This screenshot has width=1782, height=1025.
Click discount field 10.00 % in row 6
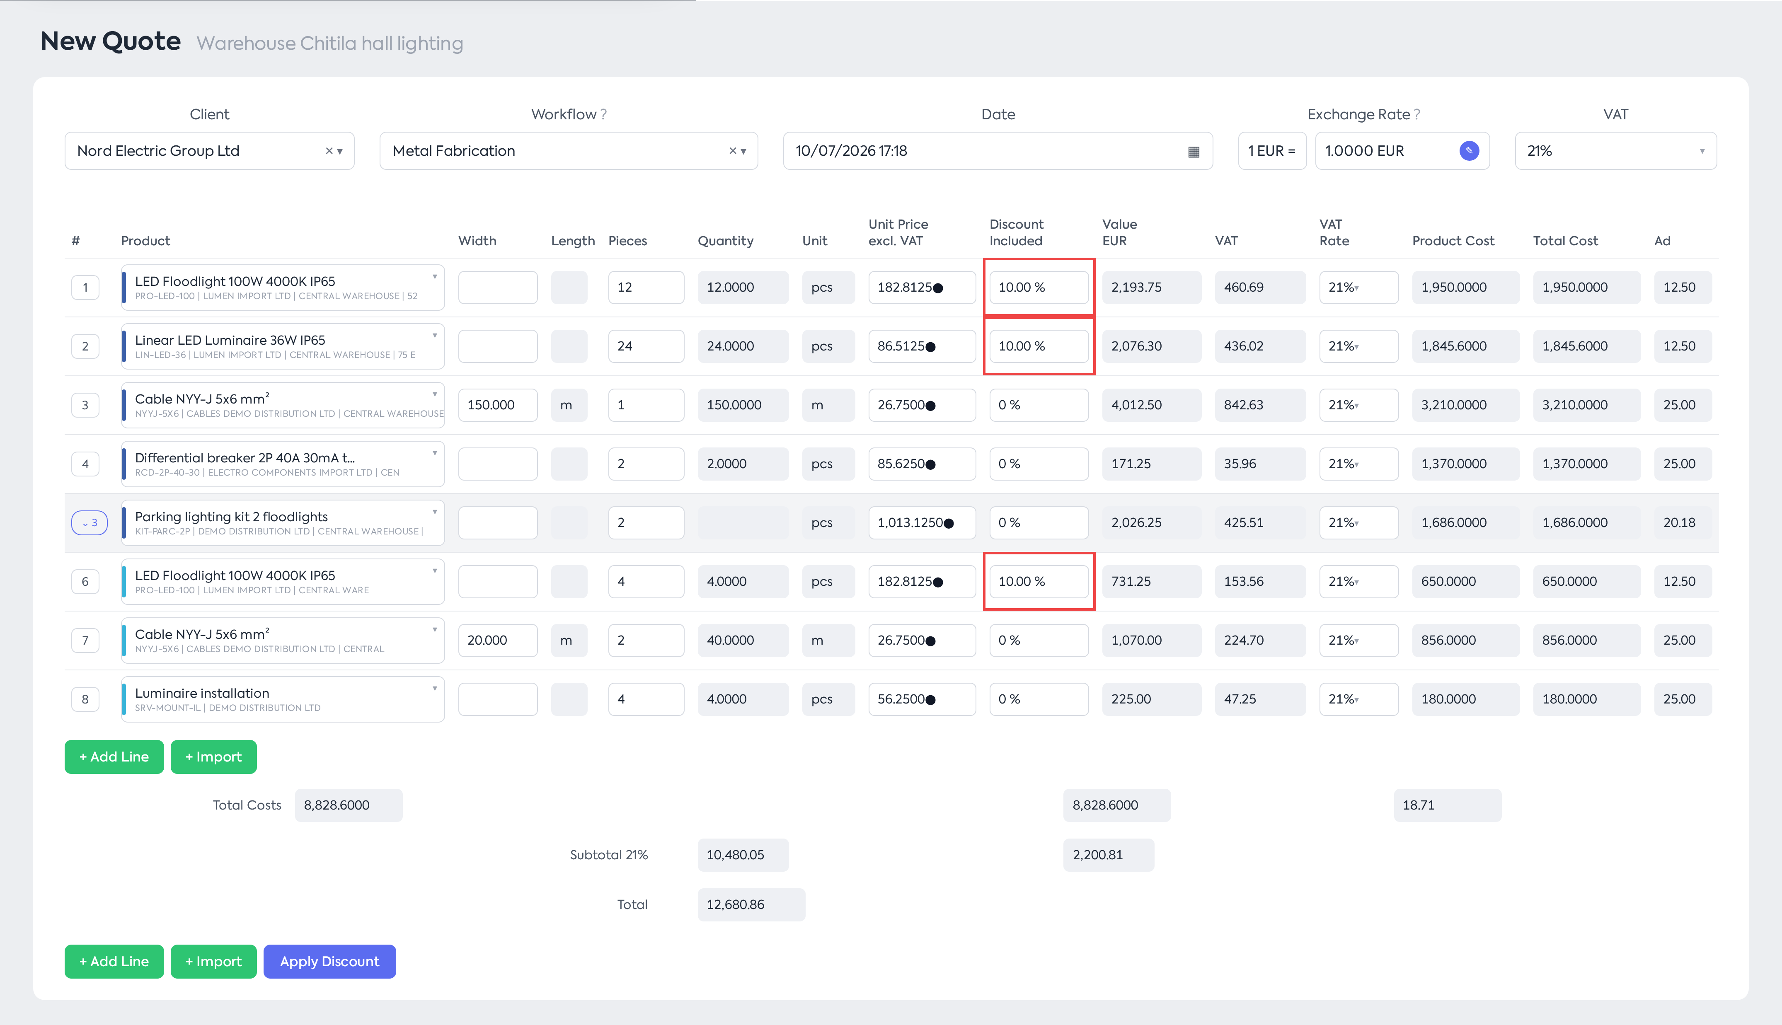tap(1039, 582)
